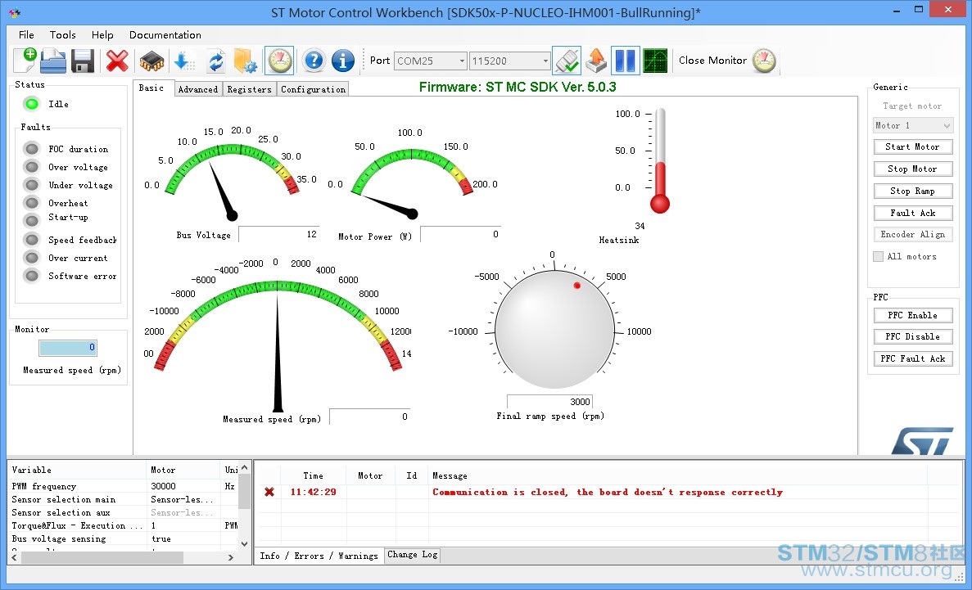Click the PFC Disable button
The width and height of the screenshot is (972, 590).
tap(912, 336)
